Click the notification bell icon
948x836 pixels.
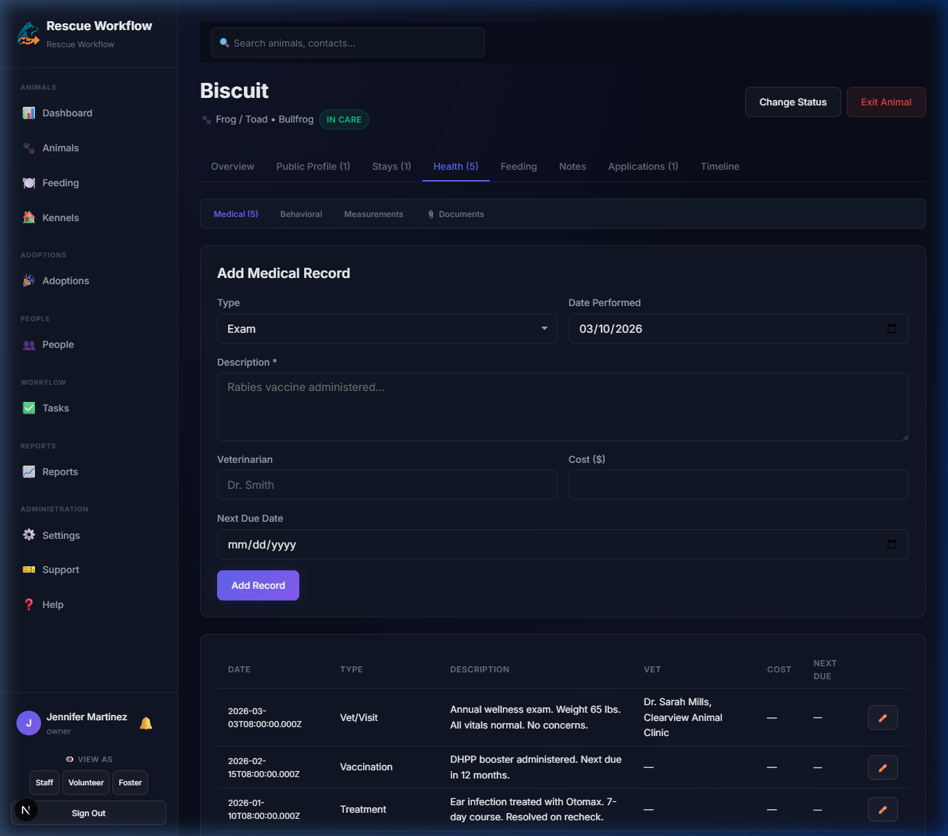click(146, 723)
